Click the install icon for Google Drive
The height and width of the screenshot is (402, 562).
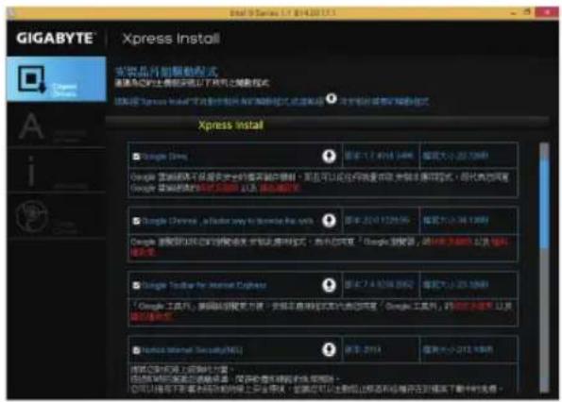(x=329, y=156)
